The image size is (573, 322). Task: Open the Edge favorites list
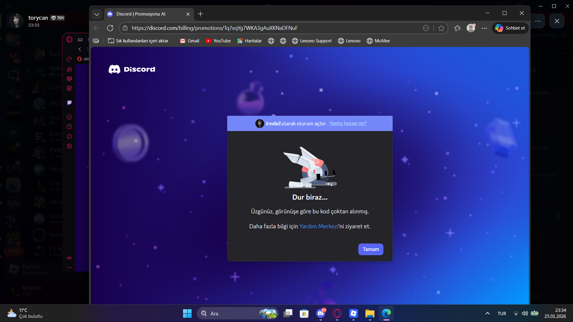[x=457, y=28]
